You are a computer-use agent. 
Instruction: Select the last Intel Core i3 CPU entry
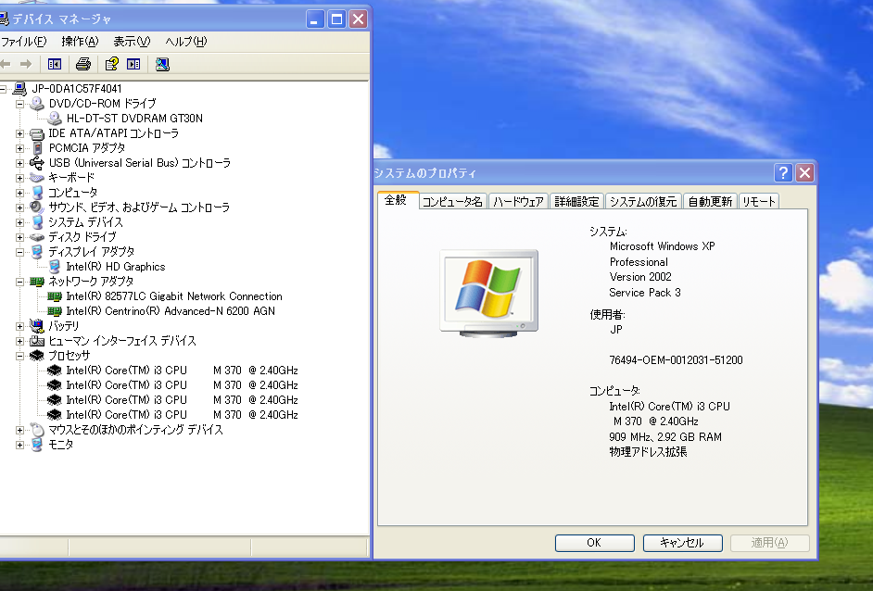[x=182, y=415]
